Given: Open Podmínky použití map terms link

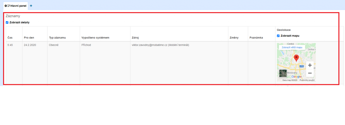Looking at the screenshot, I should 307,80.
